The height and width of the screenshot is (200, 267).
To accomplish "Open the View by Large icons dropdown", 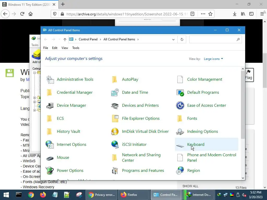I will 213,59.
